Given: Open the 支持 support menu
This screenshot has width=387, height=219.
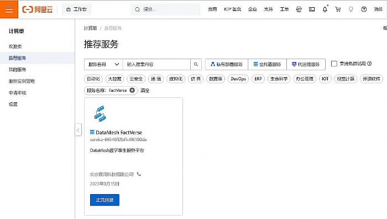Looking at the screenshot, I should coord(268,9).
